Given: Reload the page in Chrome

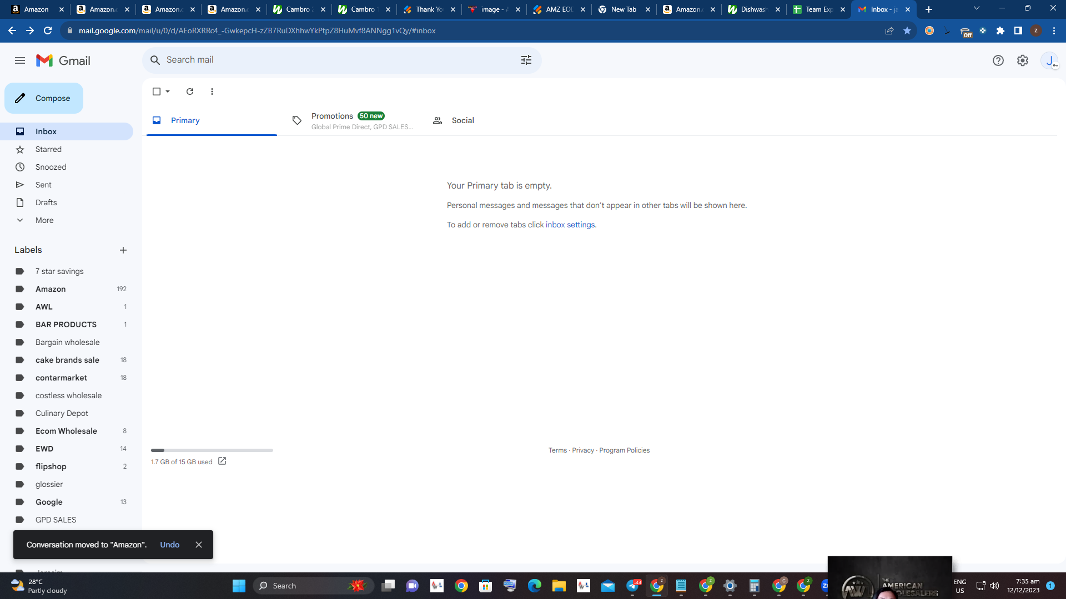Looking at the screenshot, I should pyautogui.click(x=48, y=31).
